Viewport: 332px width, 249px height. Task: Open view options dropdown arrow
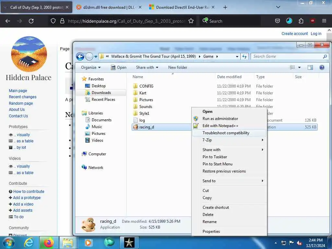point(299,67)
